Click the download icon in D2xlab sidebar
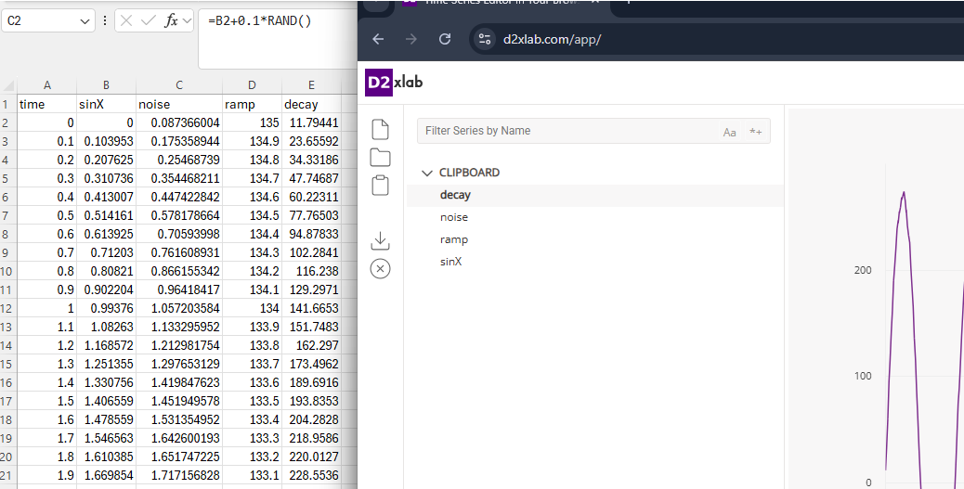 [x=380, y=241]
